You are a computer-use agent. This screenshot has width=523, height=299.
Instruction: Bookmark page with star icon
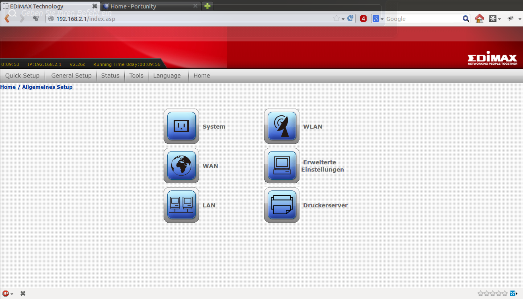coord(336,18)
